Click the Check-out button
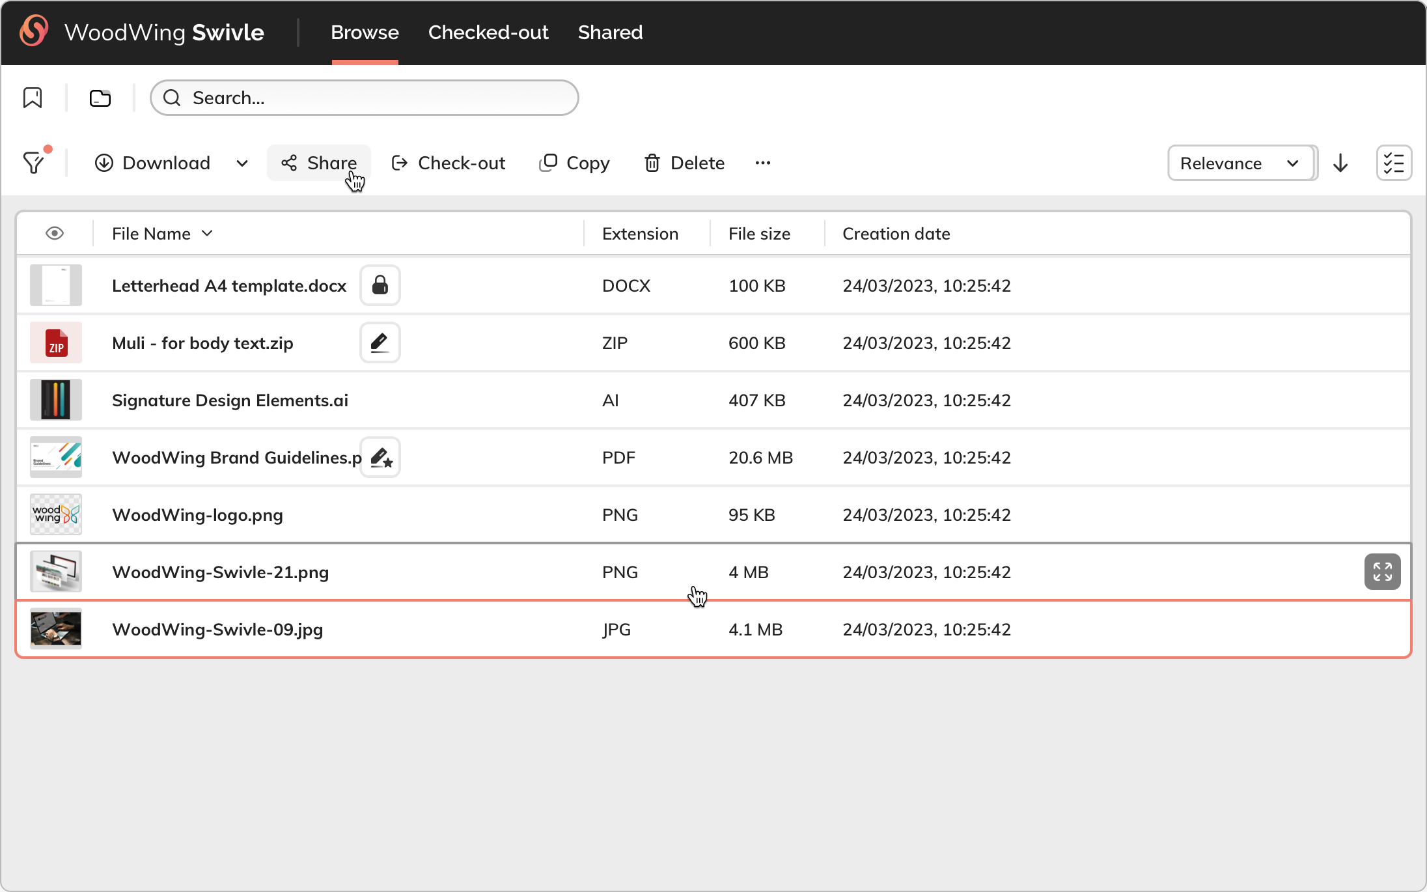The height and width of the screenshot is (892, 1427). click(x=449, y=163)
